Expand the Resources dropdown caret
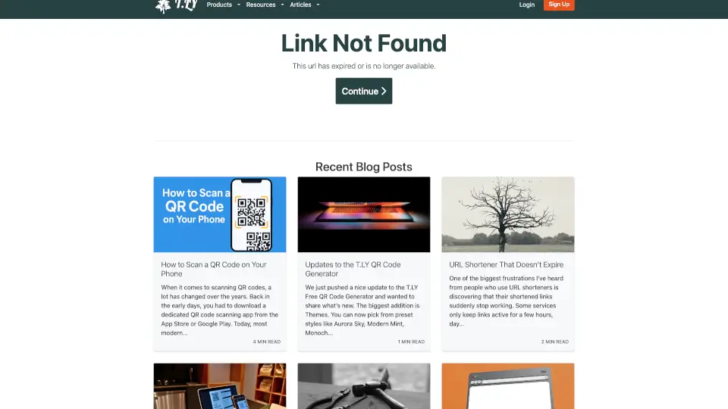 pyautogui.click(x=282, y=5)
